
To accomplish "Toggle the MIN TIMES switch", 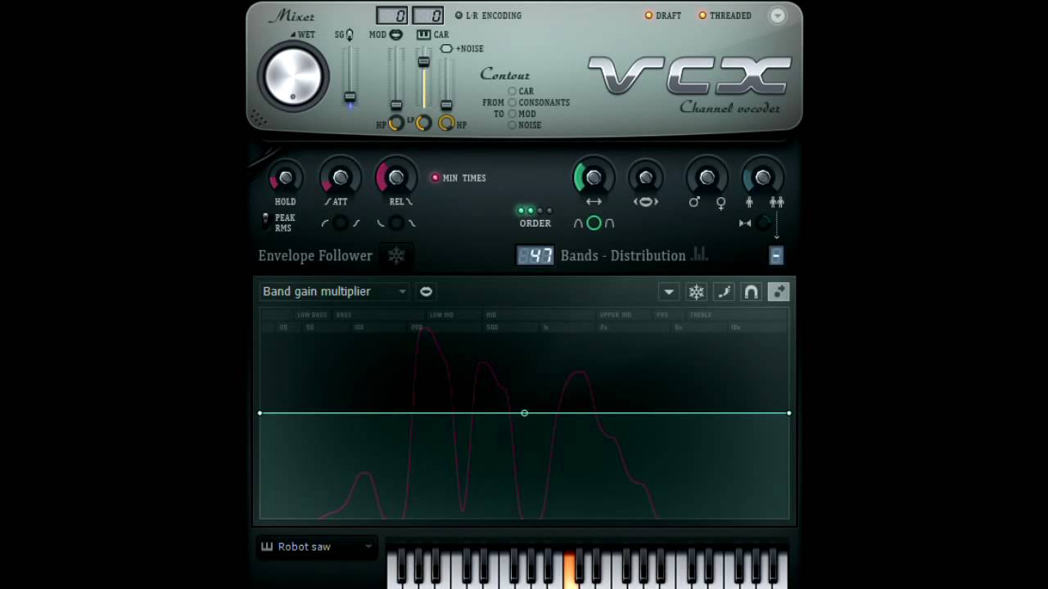I will tap(436, 178).
